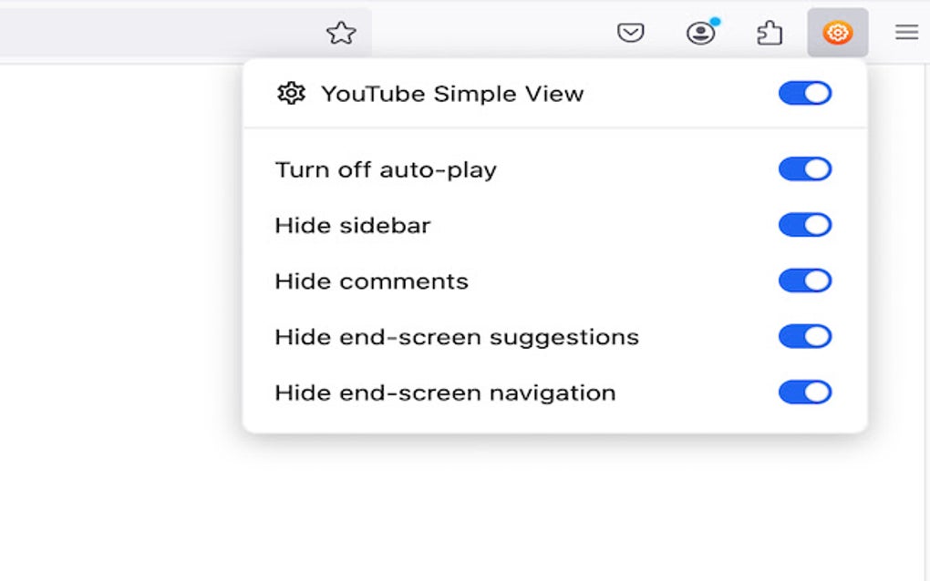This screenshot has height=581, width=930.
Task: Click the Hide sidebar label
Action: (352, 226)
